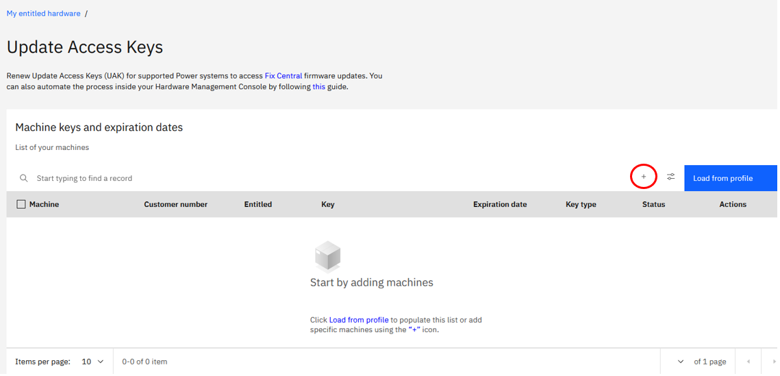The height and width of the screenshot is (376, 780).
Task: Click the Load from profile button
Action: pos(730,178)
